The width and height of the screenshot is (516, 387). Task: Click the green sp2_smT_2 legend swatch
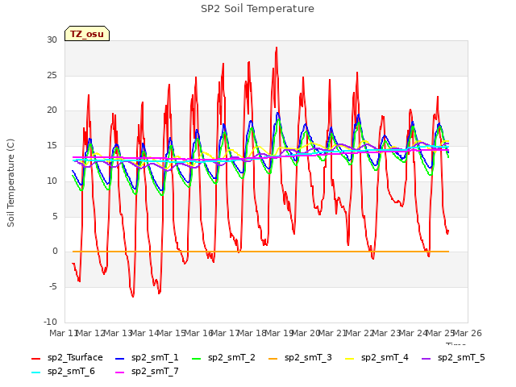click(197, 358)
